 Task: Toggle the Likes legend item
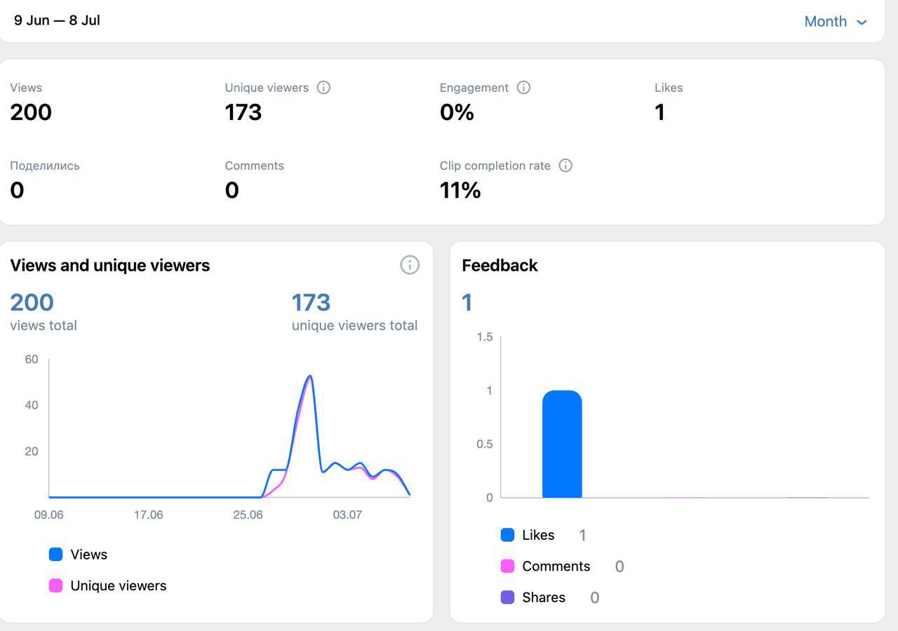point(538,535)
